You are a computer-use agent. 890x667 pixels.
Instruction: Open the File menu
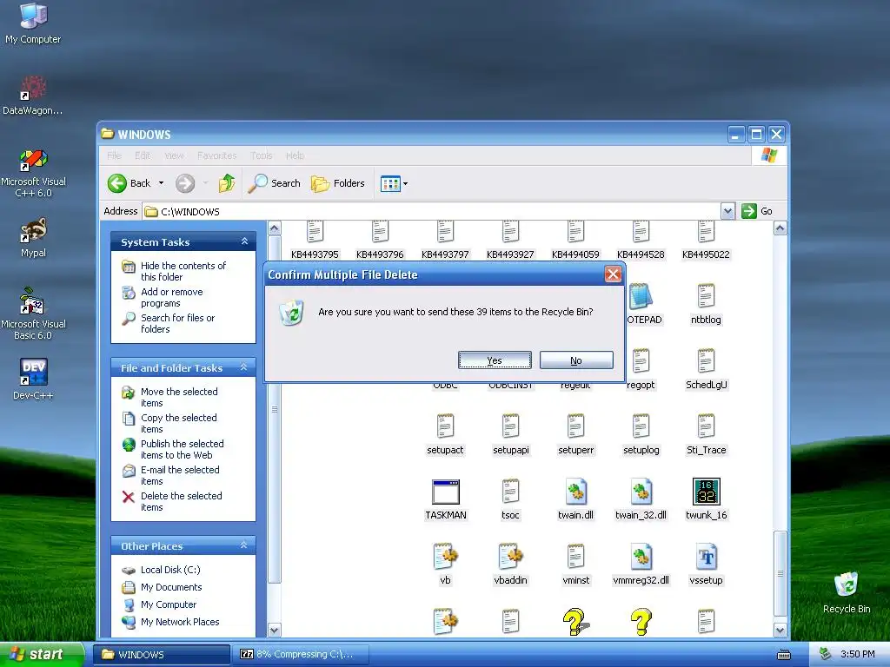pos(114,155)
